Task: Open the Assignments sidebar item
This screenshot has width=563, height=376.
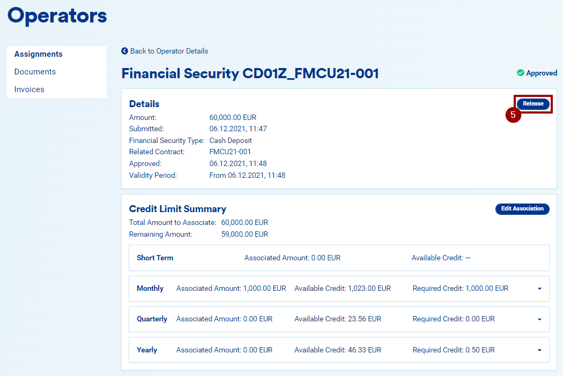Action: (39, 54)
